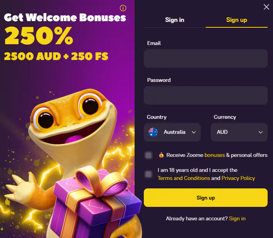Expand the Country selector chevron arrow
Image resolution: width=273 pixels, height=238 pixels.
(194, 132)
